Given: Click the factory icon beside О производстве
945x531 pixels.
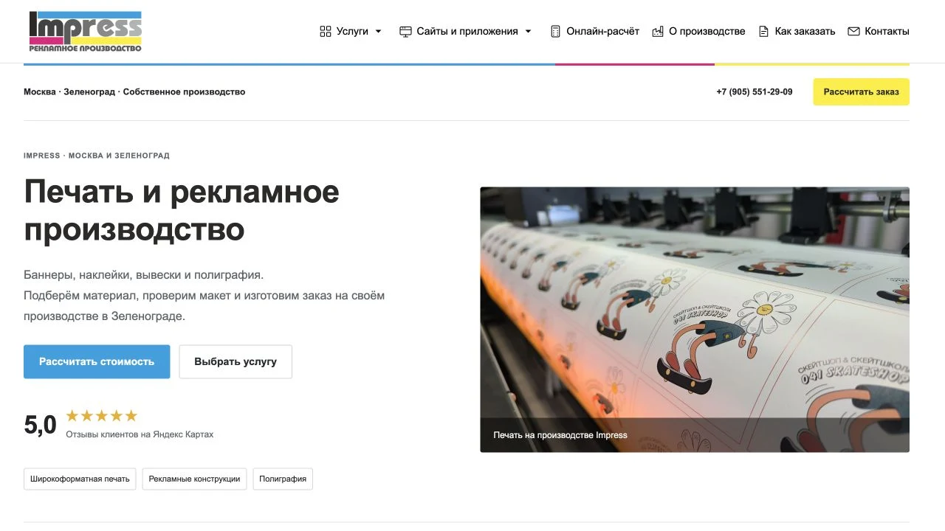Looking at the screenshot, I should click(x=658, y=32).
